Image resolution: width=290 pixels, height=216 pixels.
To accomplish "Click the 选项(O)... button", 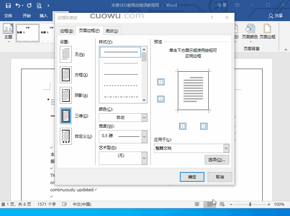I will pyautogui.click(x=217, y=160).
